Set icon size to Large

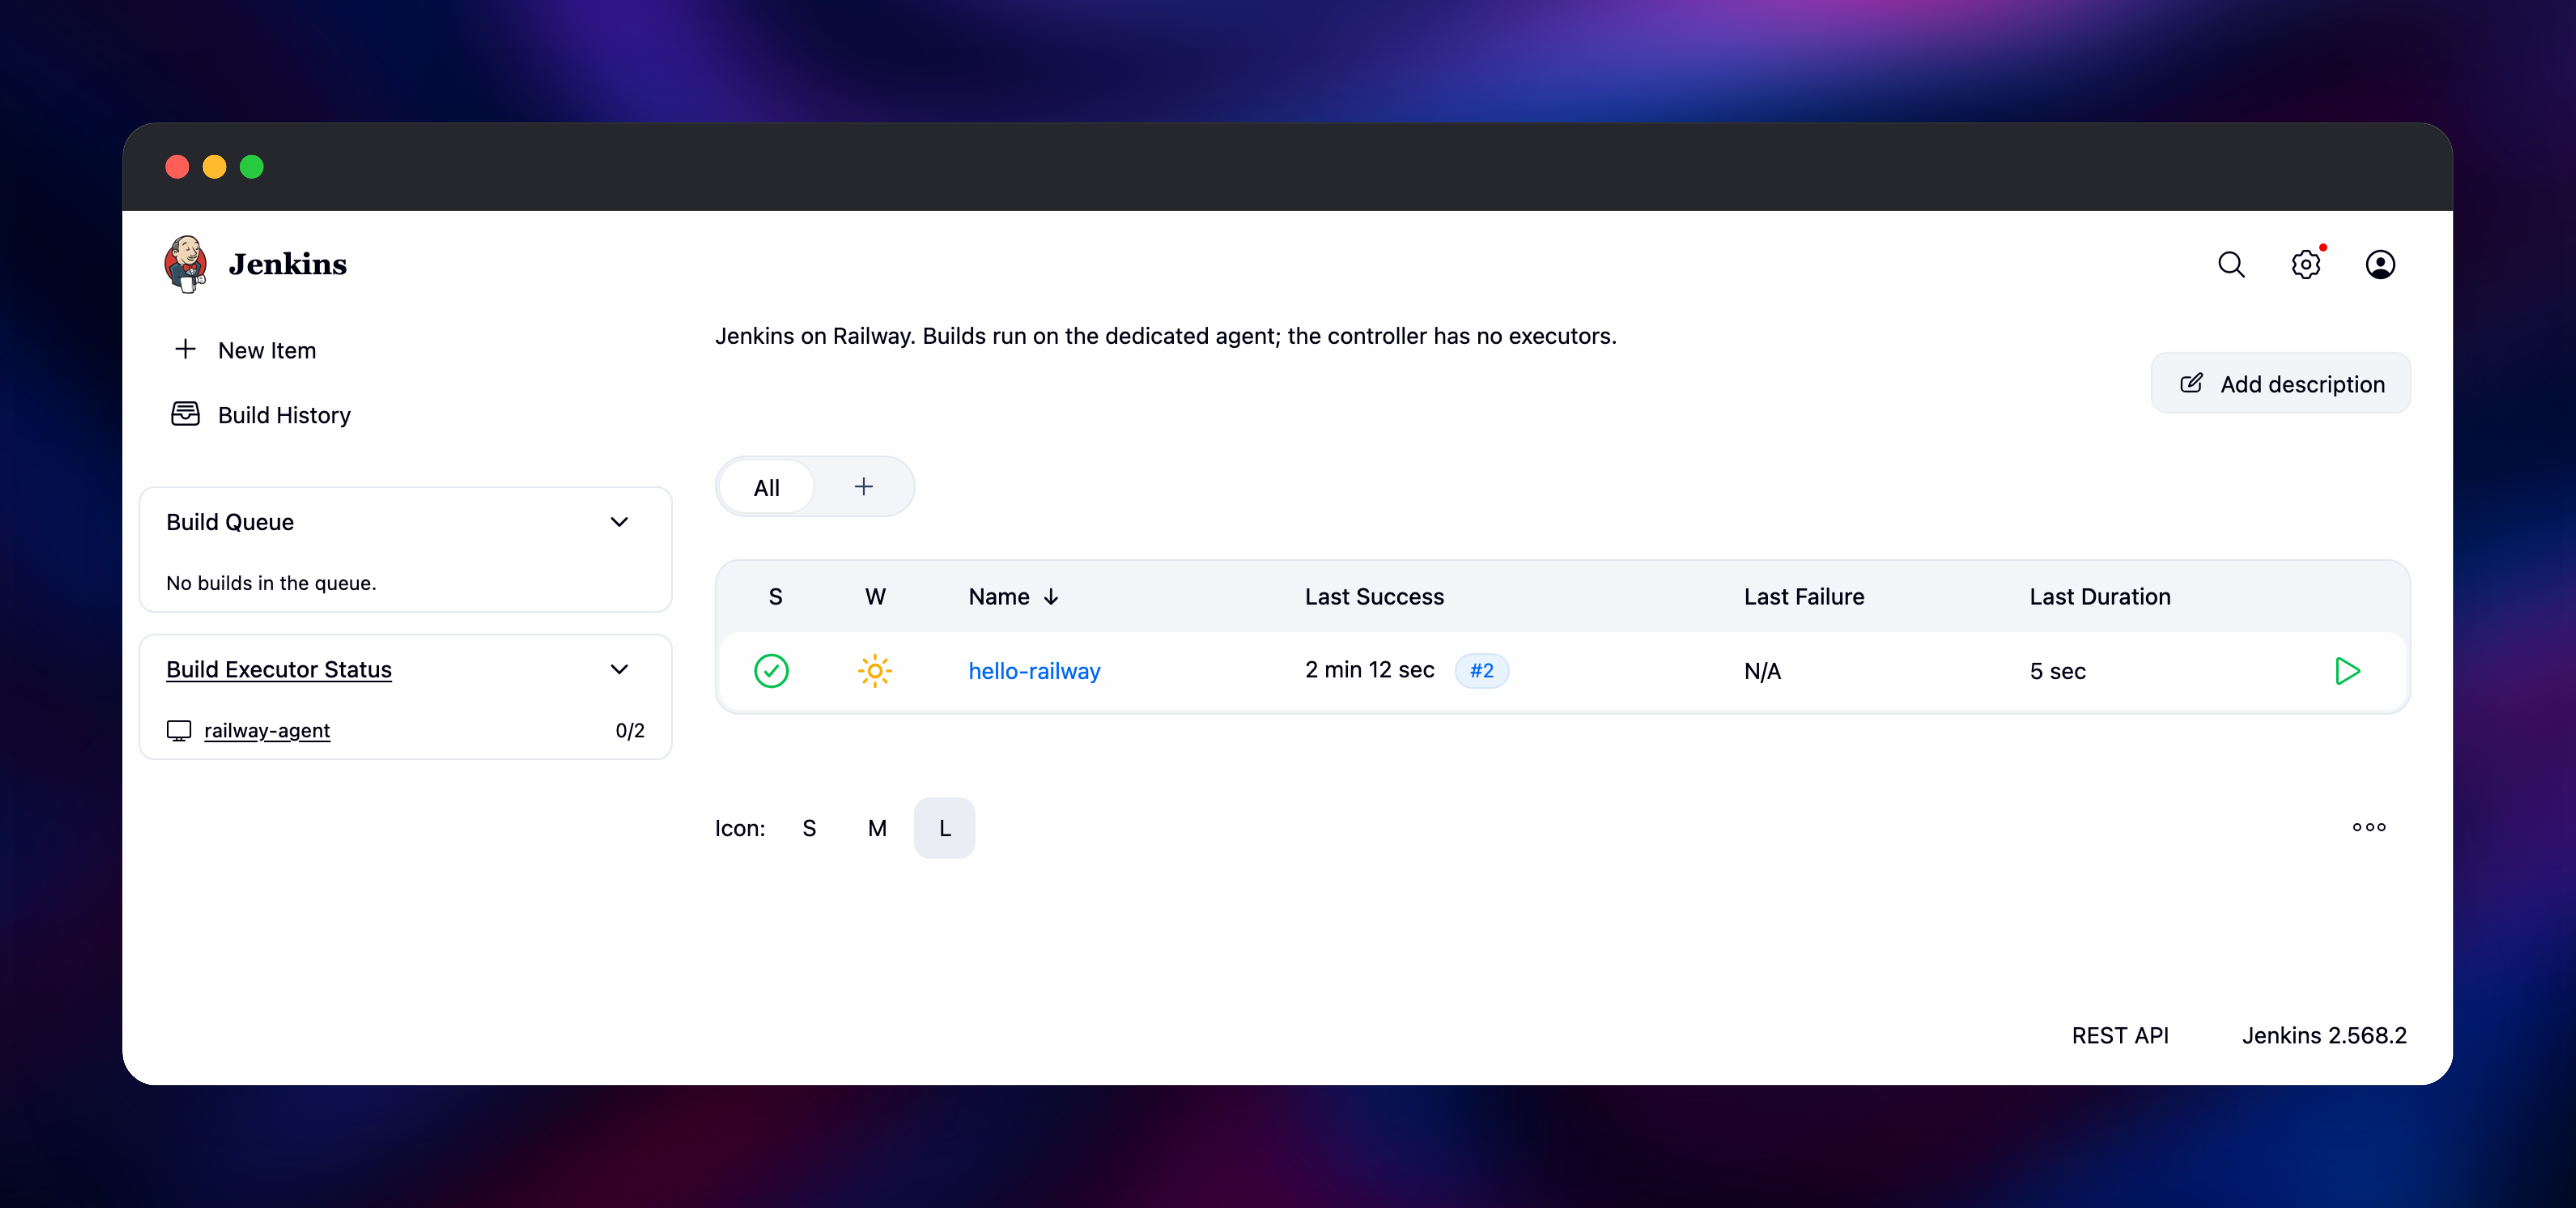pyautogui.click(x=945, y=828)
